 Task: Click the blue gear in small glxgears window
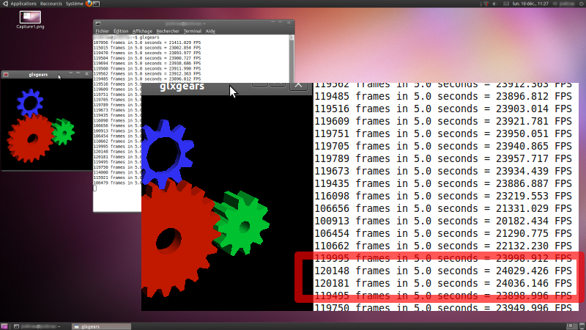click(30, 103)
